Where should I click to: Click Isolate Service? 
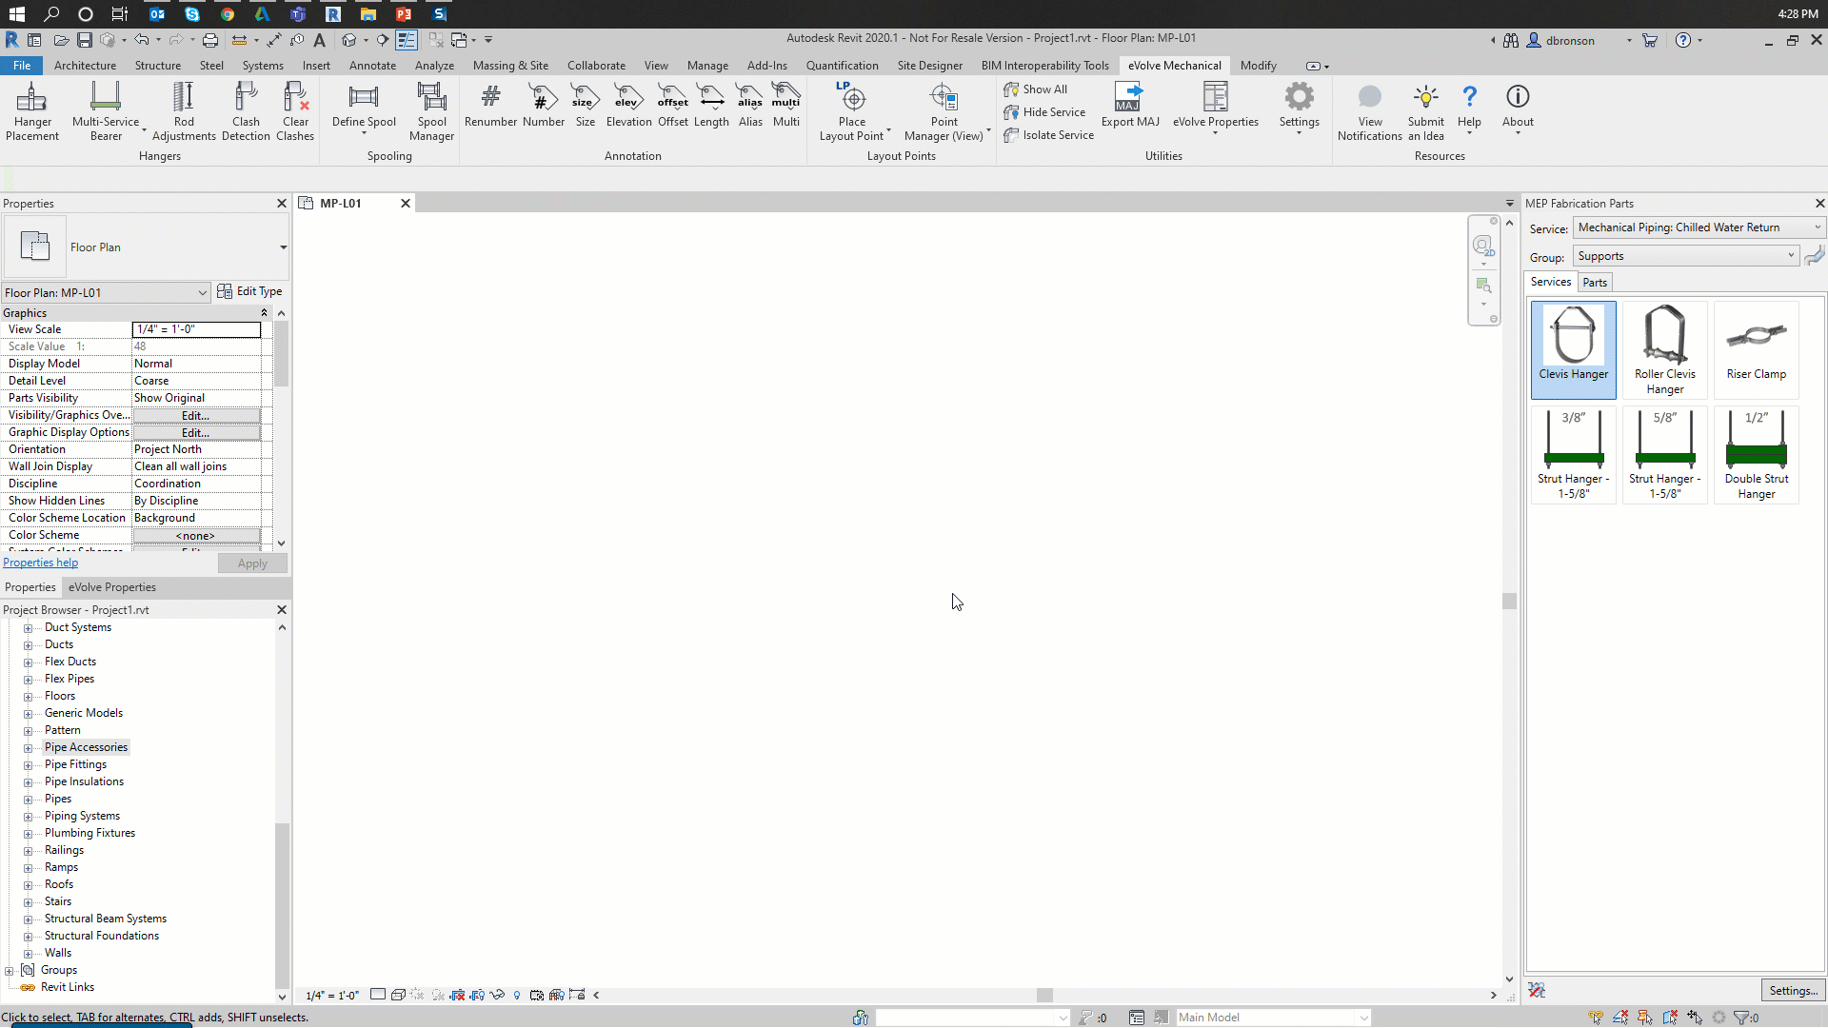tap(1048, 135)
